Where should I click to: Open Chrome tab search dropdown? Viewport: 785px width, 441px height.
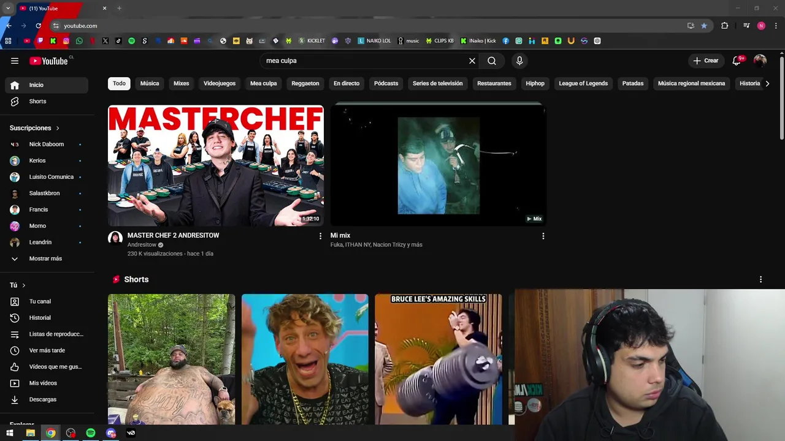8,8
